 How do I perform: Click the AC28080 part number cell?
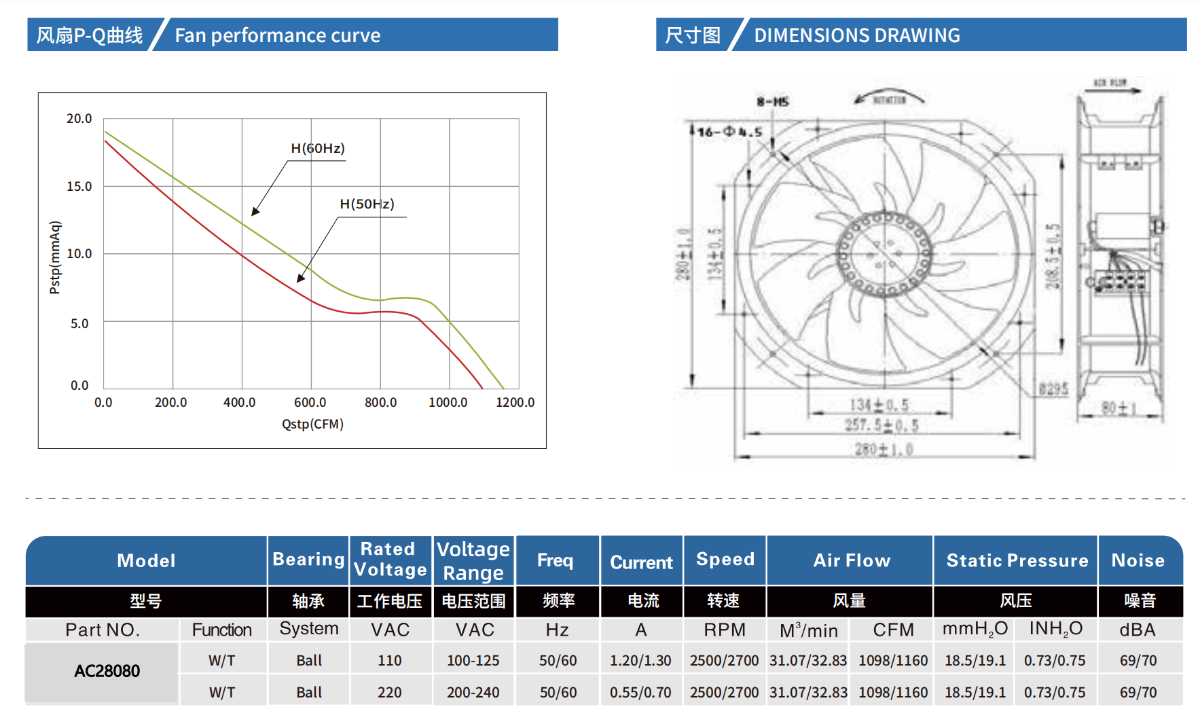(107, 672)
